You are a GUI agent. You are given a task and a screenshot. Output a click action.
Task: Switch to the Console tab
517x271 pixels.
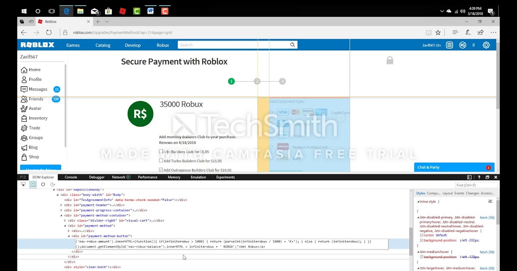pos(71,177)
